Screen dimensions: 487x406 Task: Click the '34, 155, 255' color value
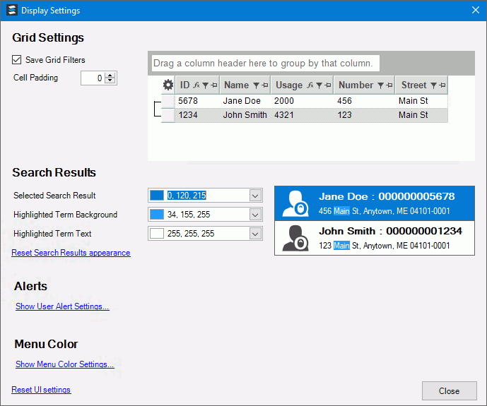(189, 215)
